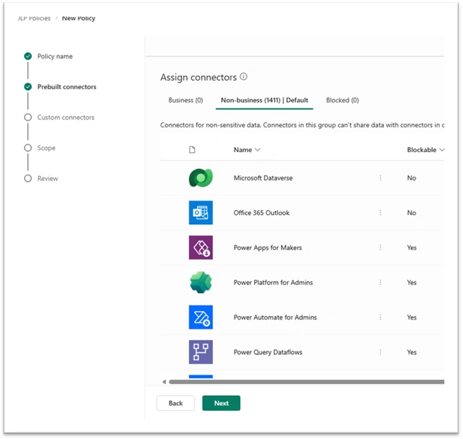Open more options for Power Platform for Admins
Image resolution: width=463 pixels, height=439 pixels.
380,283
